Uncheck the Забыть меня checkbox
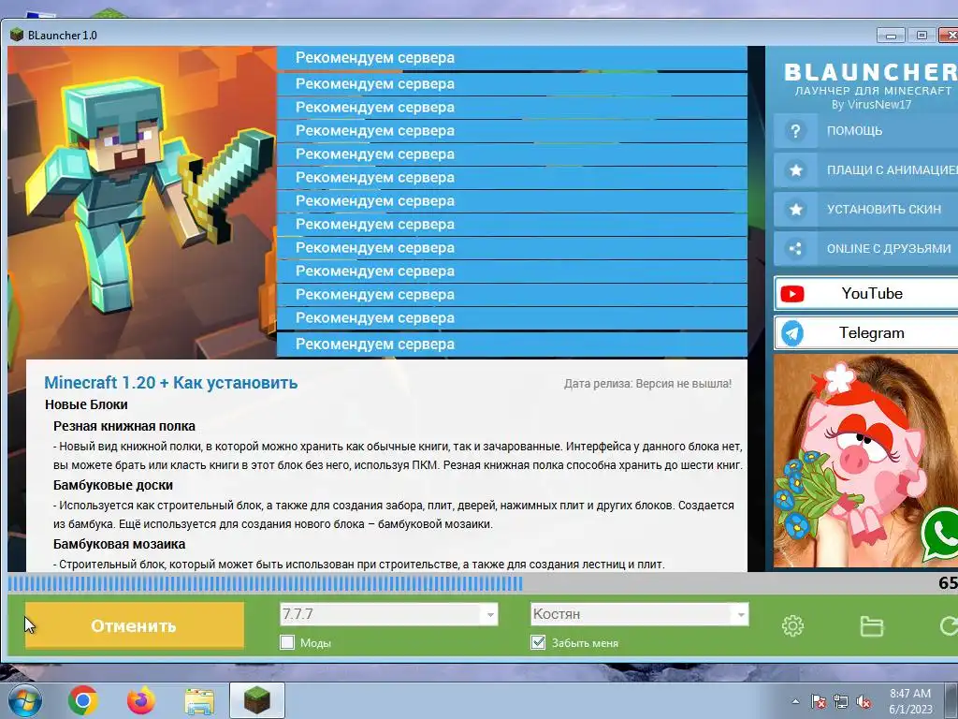The height and width of the screenshot is (719, 958). coord(538,642)
